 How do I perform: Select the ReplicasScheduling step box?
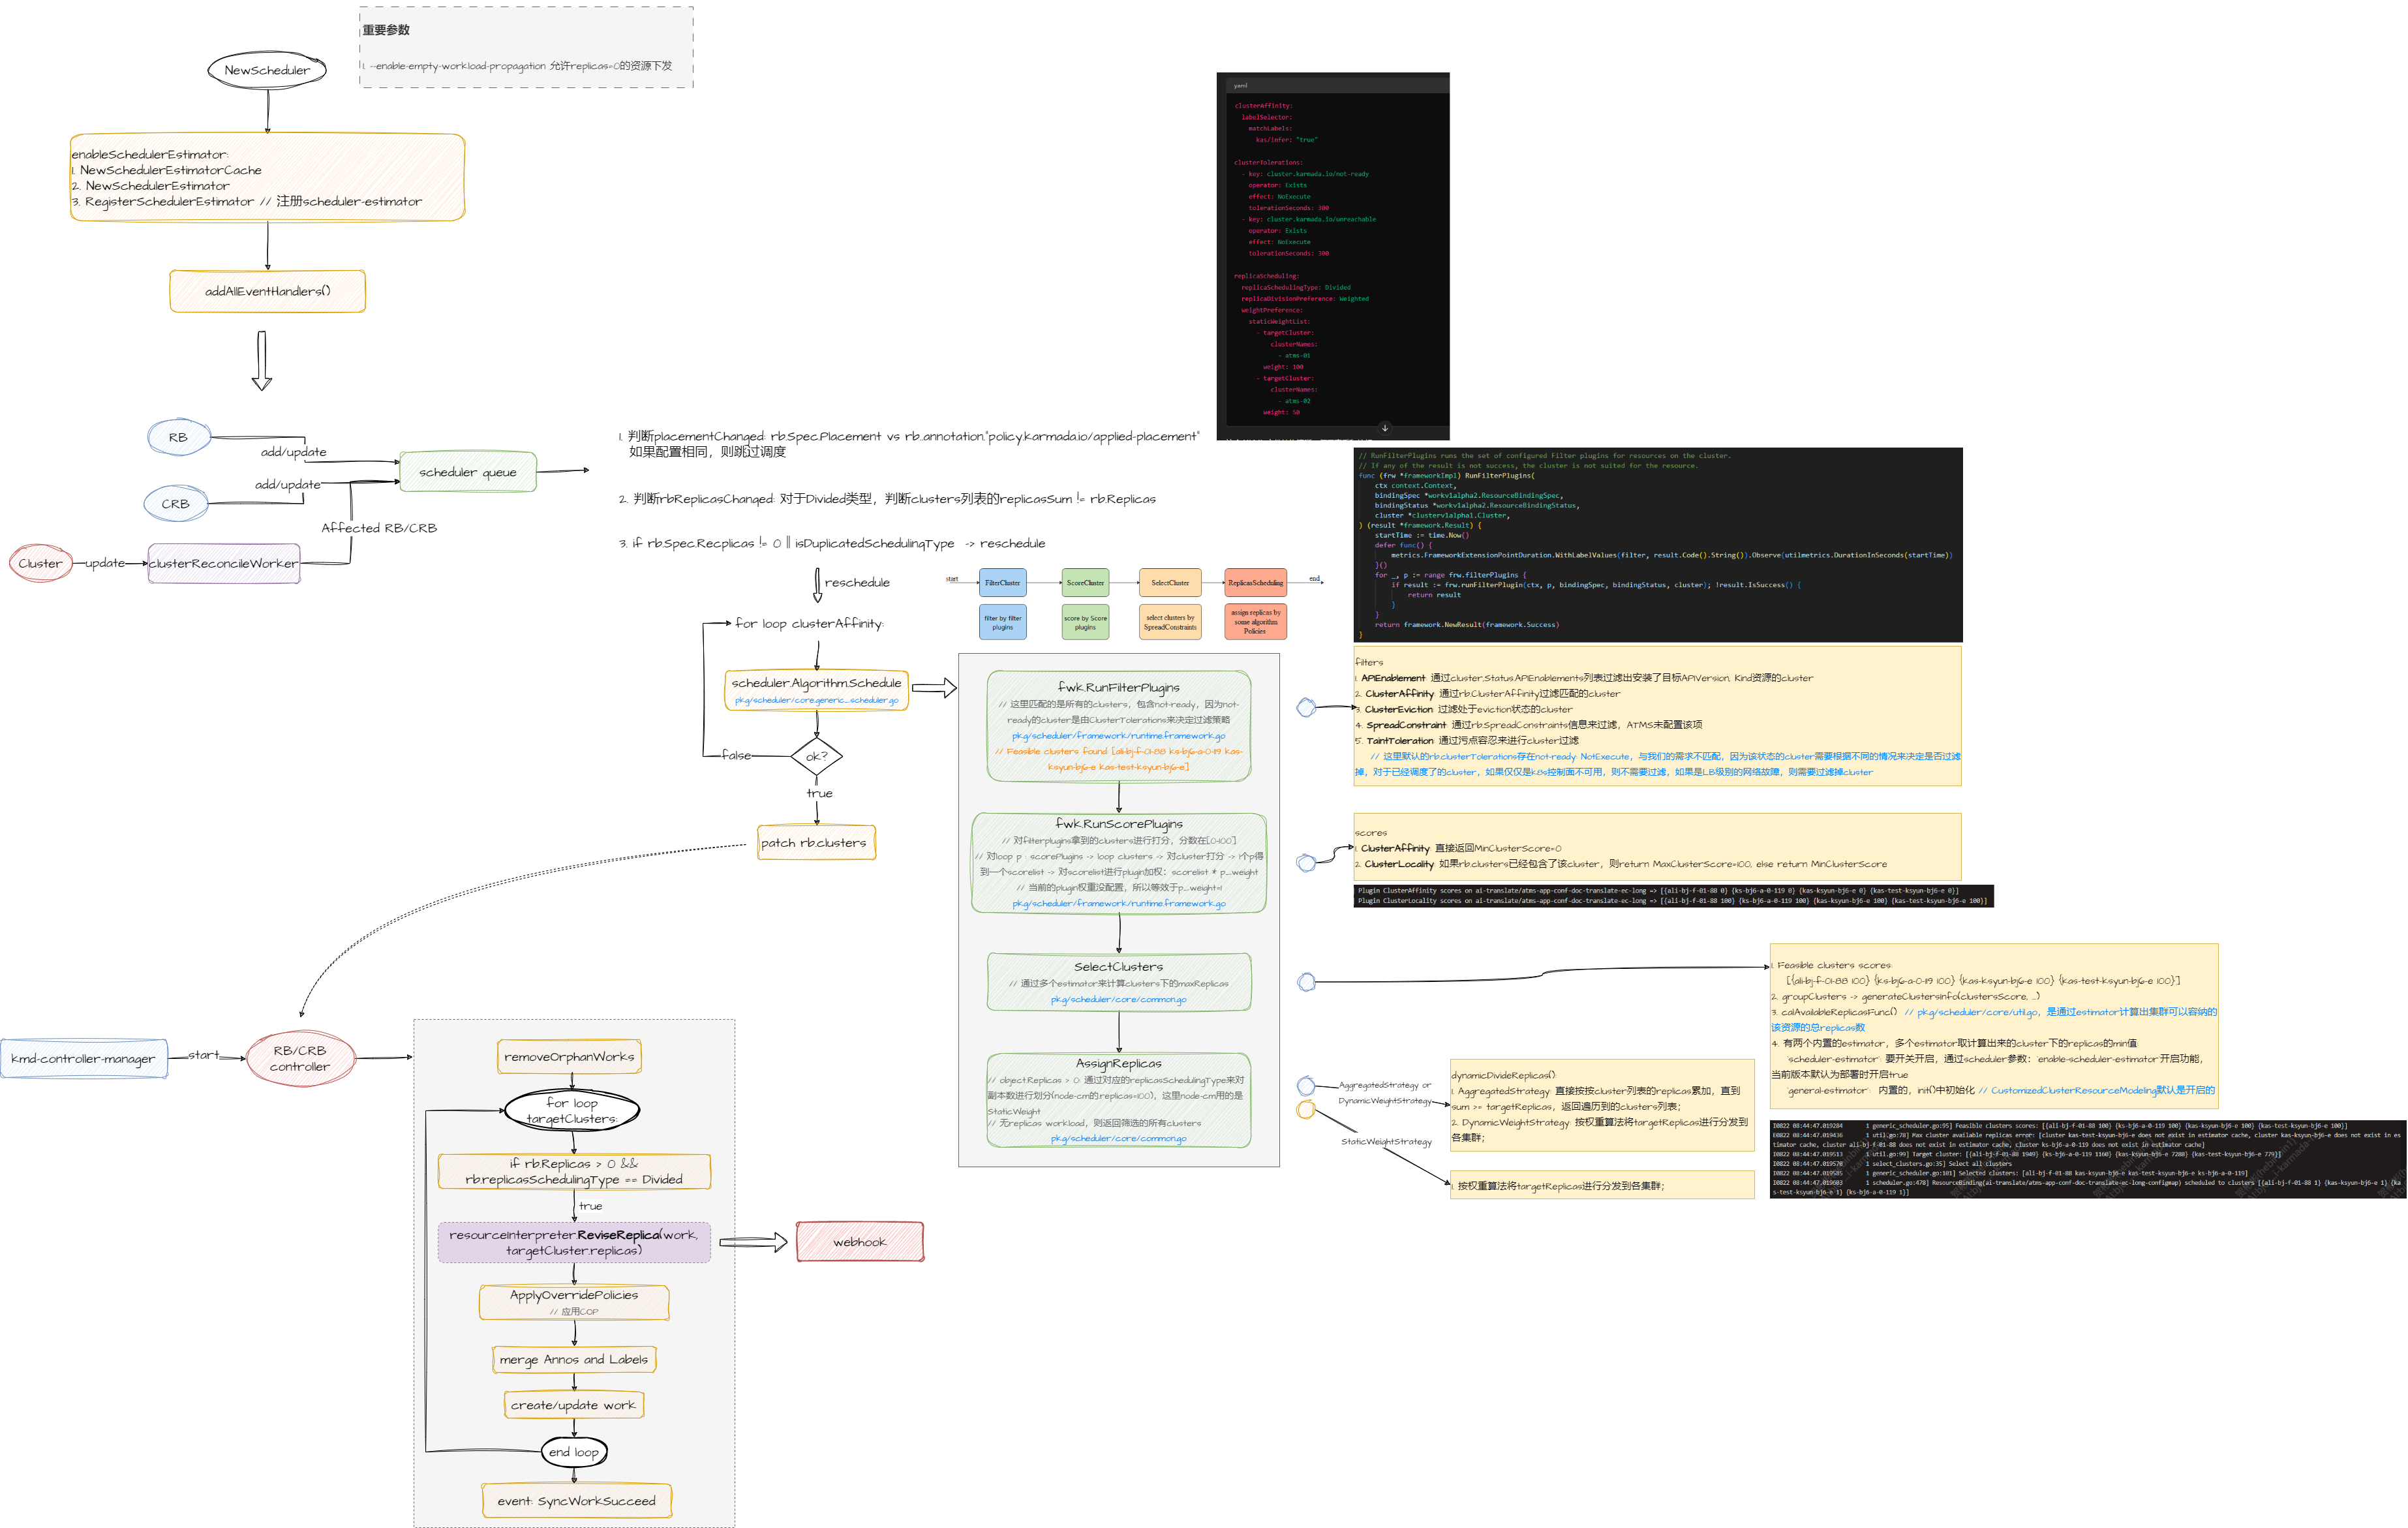tap(1255, 582)
